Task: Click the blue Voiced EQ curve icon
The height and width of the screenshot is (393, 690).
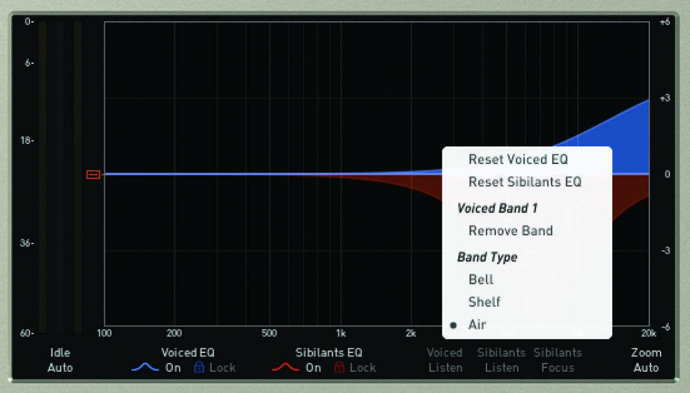Action: click(144, 367)
